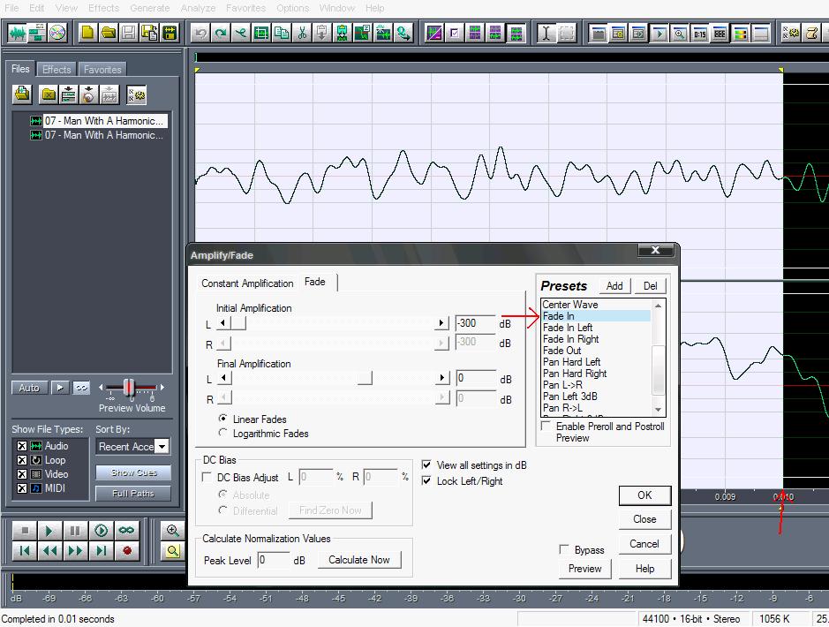This screenshot has height=627, width=829.
Task: Click the Initial Amplification L dB field
Action: [475, 323]
